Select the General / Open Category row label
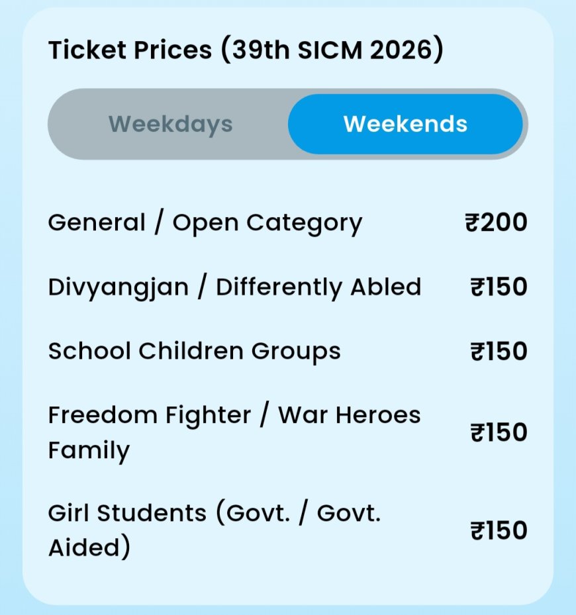Image resolution: width=576 pixels, height=615 pixels. point(205,223)
